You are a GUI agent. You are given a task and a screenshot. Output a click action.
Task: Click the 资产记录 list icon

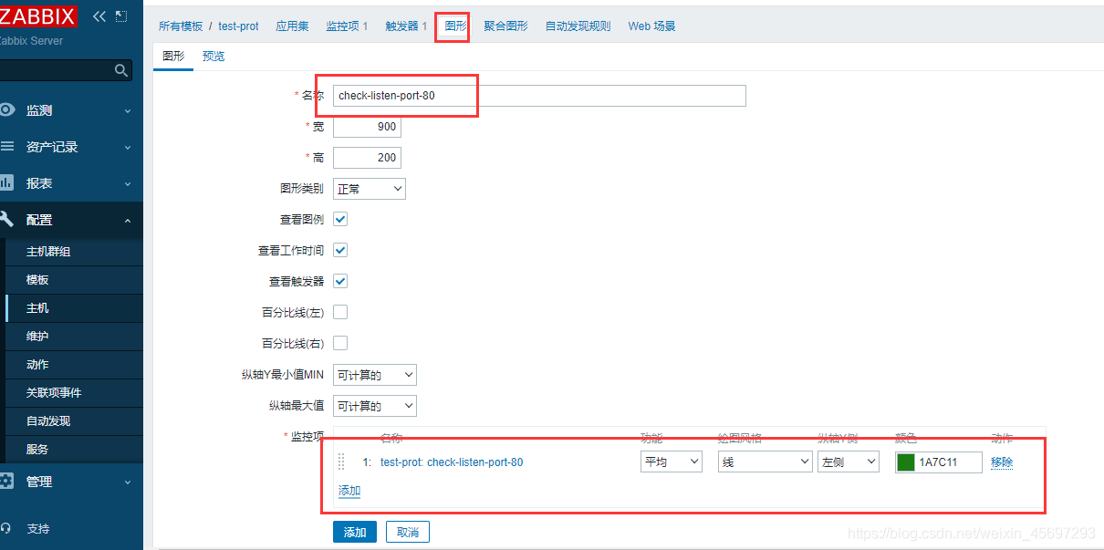[7, 146]
